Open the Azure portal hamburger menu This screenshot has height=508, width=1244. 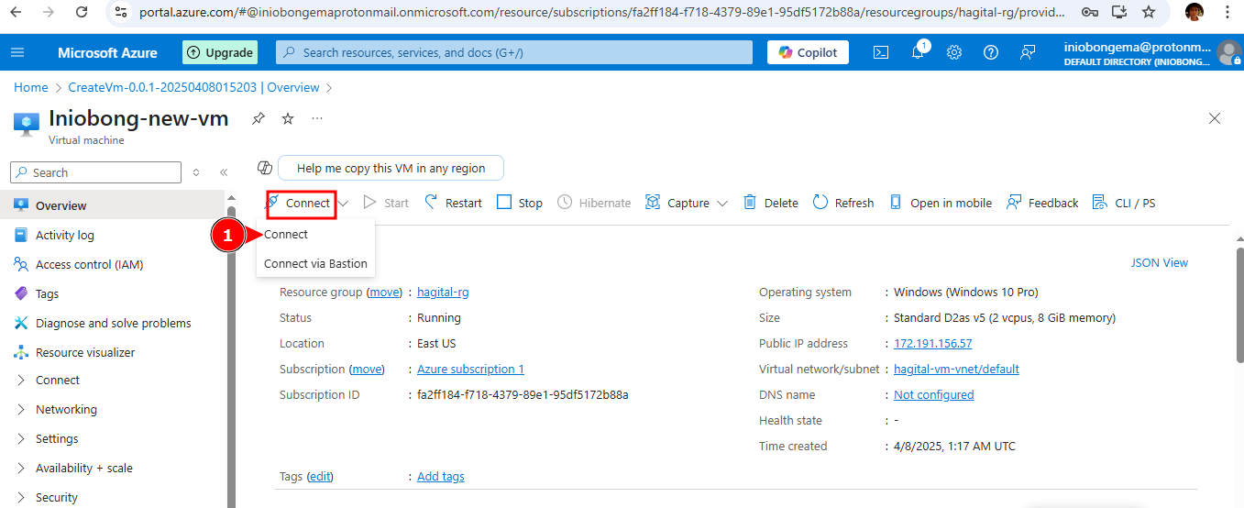coord(17,52)
